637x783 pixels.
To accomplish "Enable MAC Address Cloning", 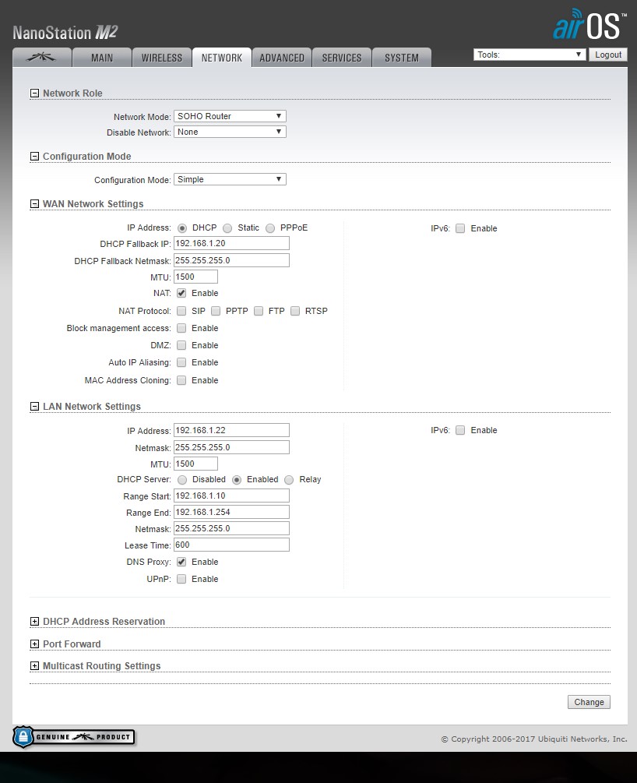I will coord(181,380).
